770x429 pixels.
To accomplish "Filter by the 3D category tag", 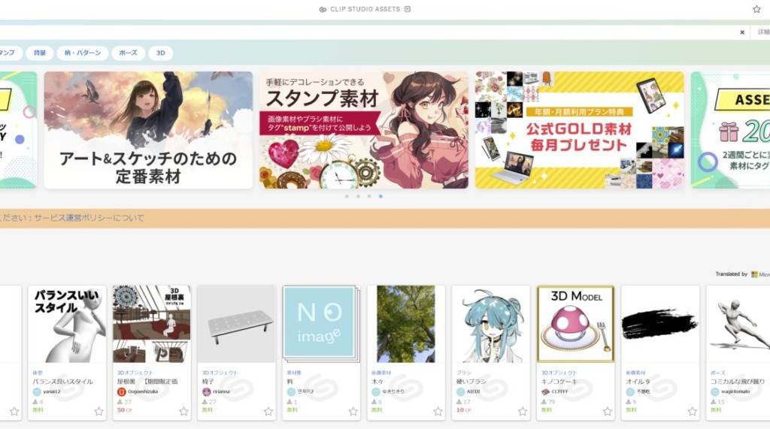I will [x=161, y=53].
